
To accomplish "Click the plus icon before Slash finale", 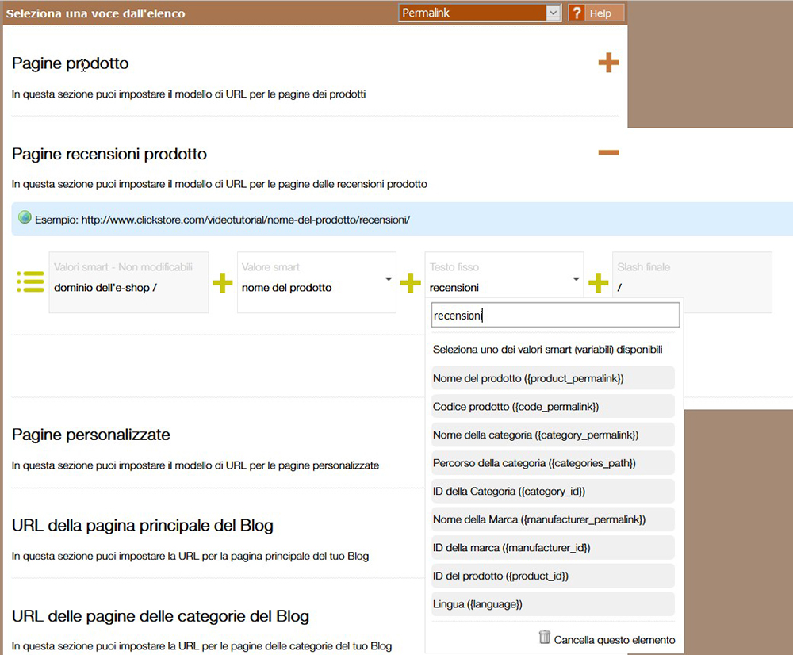I will 598,283.
